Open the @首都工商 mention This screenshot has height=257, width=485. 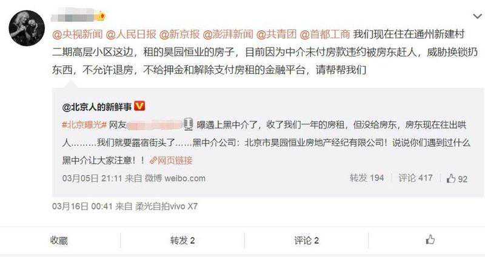[x=325, y=34]
